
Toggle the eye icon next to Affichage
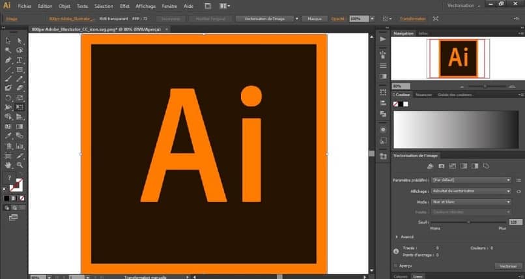[x=518, y=192]
